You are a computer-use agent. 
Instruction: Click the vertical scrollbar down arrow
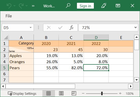pos(136,80)
